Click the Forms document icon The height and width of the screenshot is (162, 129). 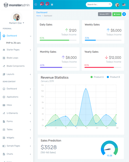point(4,122)
